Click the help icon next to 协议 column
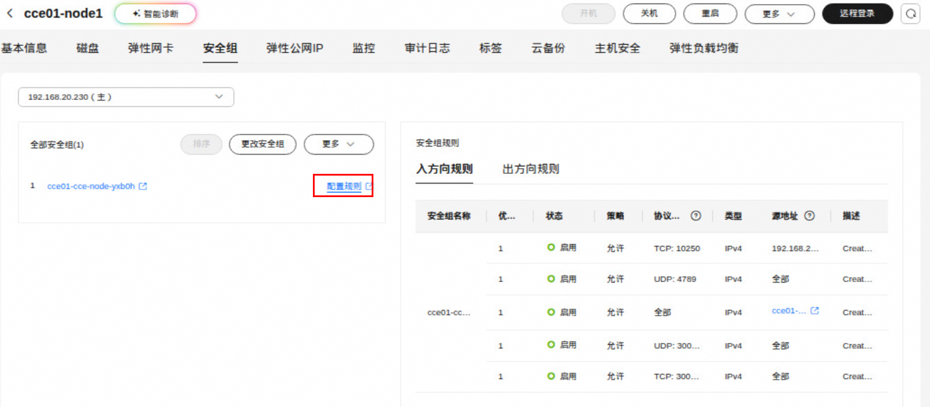 point(696,216)
